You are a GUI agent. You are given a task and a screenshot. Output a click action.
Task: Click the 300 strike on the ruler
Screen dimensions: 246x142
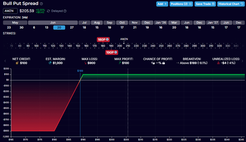[203, 46]
